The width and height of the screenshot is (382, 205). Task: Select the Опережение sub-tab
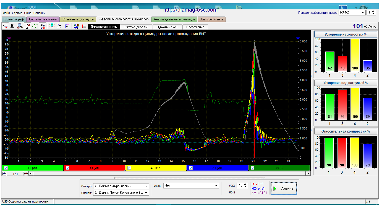pyautogui.click(x=195, y=27)
